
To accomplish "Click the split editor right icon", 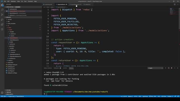I will (175, 4).
